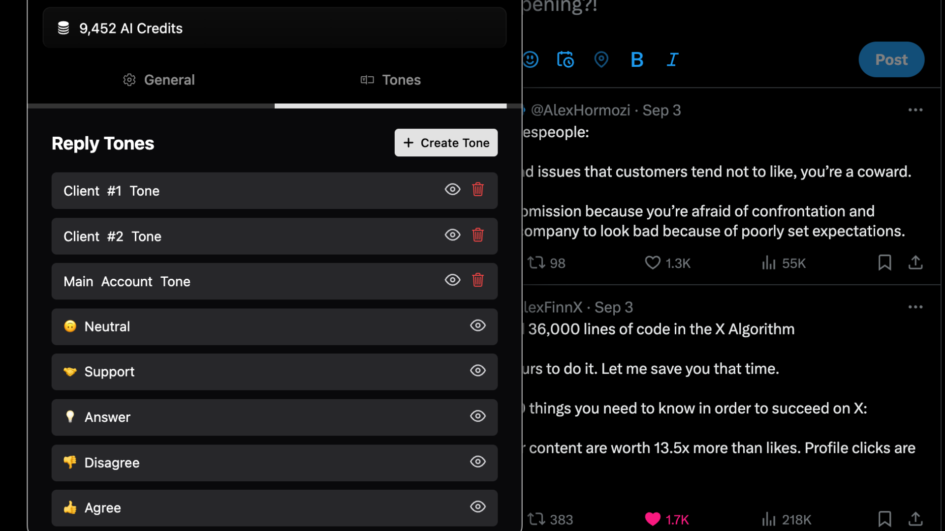Click the bold formatting icon
Viewport: 945px width, 531px height.
[x=637, y=59]
